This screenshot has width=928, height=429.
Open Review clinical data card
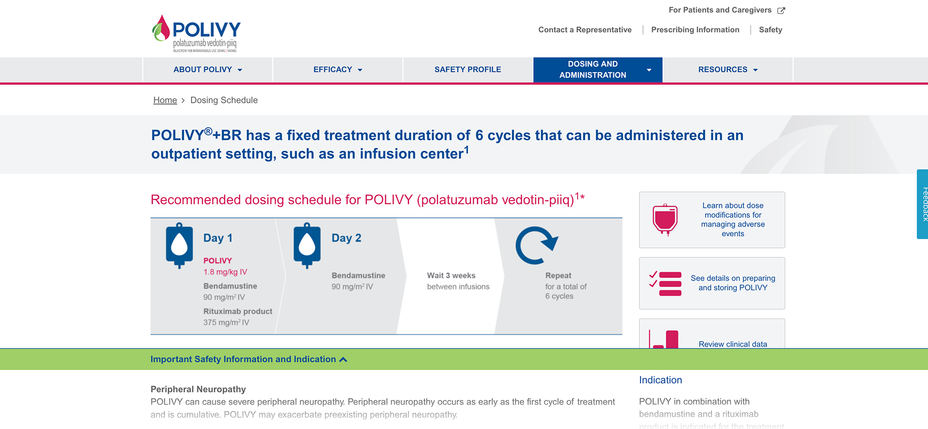pos(712,334)
